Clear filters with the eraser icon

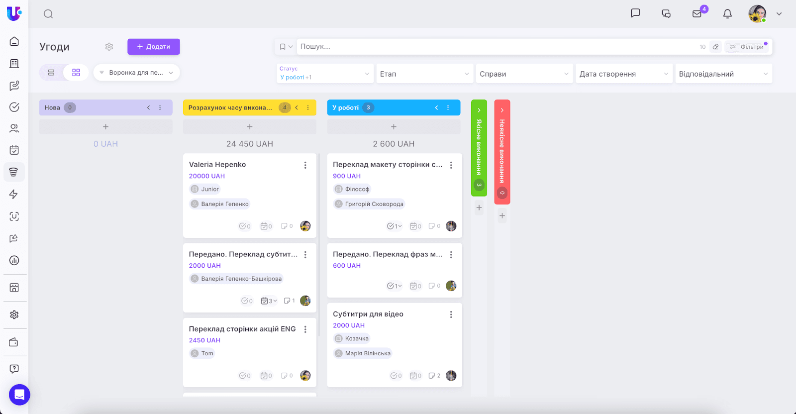pos(715,47)
